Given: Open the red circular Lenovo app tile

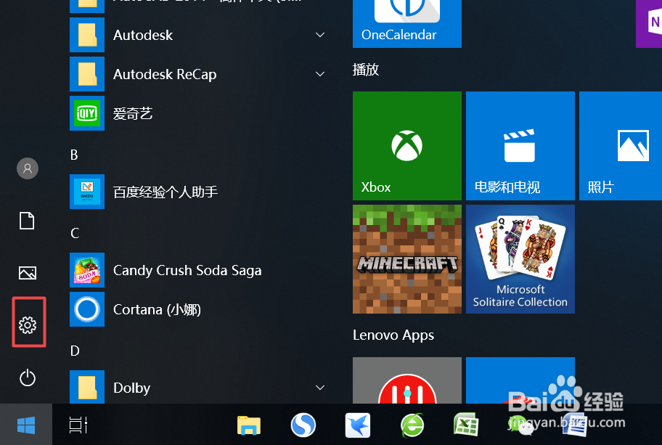Looking at the screenshot, I should click(x=407, y=380).
